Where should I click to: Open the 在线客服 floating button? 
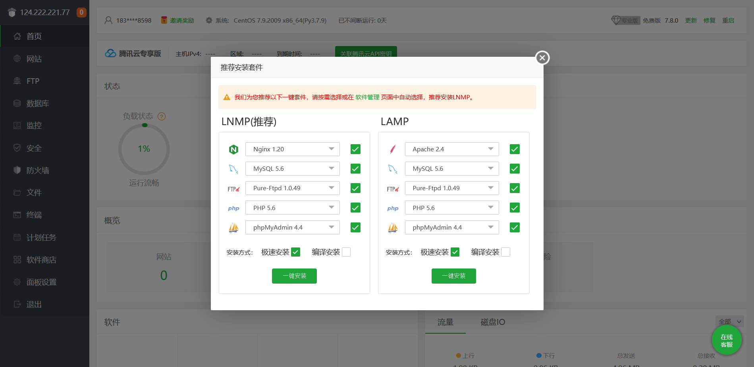[727, 340]
